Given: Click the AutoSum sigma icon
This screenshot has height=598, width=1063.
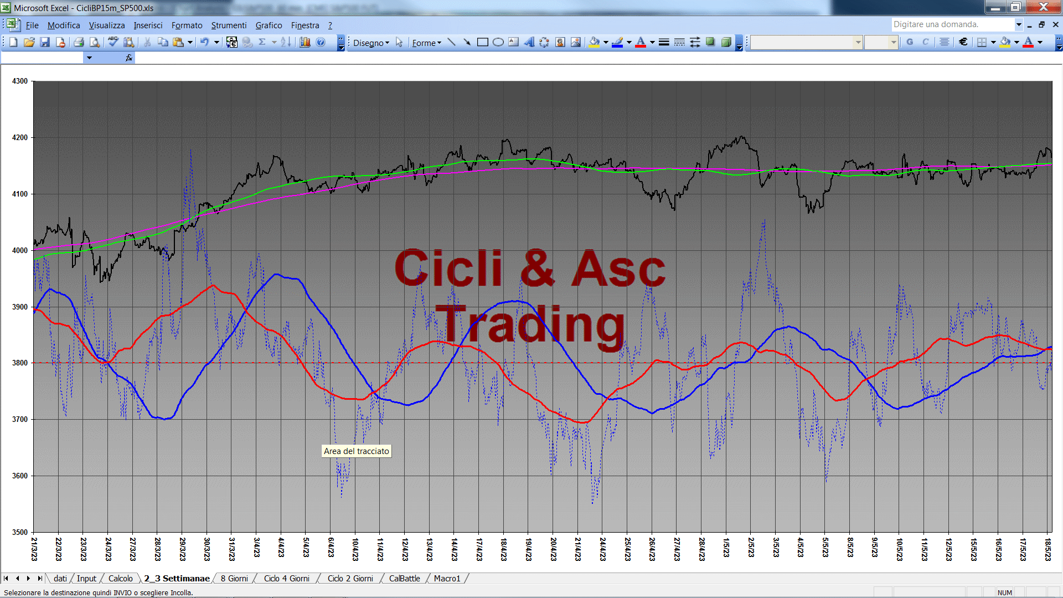Looking at the screenshot, I should pyautogui.click(x=262, y=42).
